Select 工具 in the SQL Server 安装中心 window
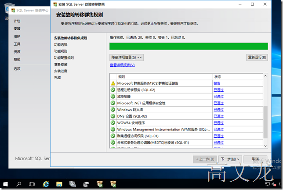Viewport: 283px width, 190px height. (17, 44)
